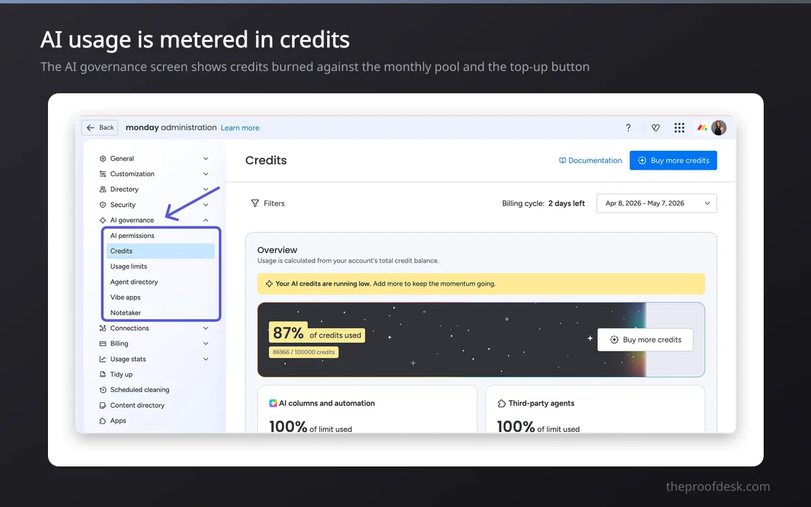Click the AI columns and automation icon
Image resolution: width=811 pixels, height=507 pixels.
273,404
